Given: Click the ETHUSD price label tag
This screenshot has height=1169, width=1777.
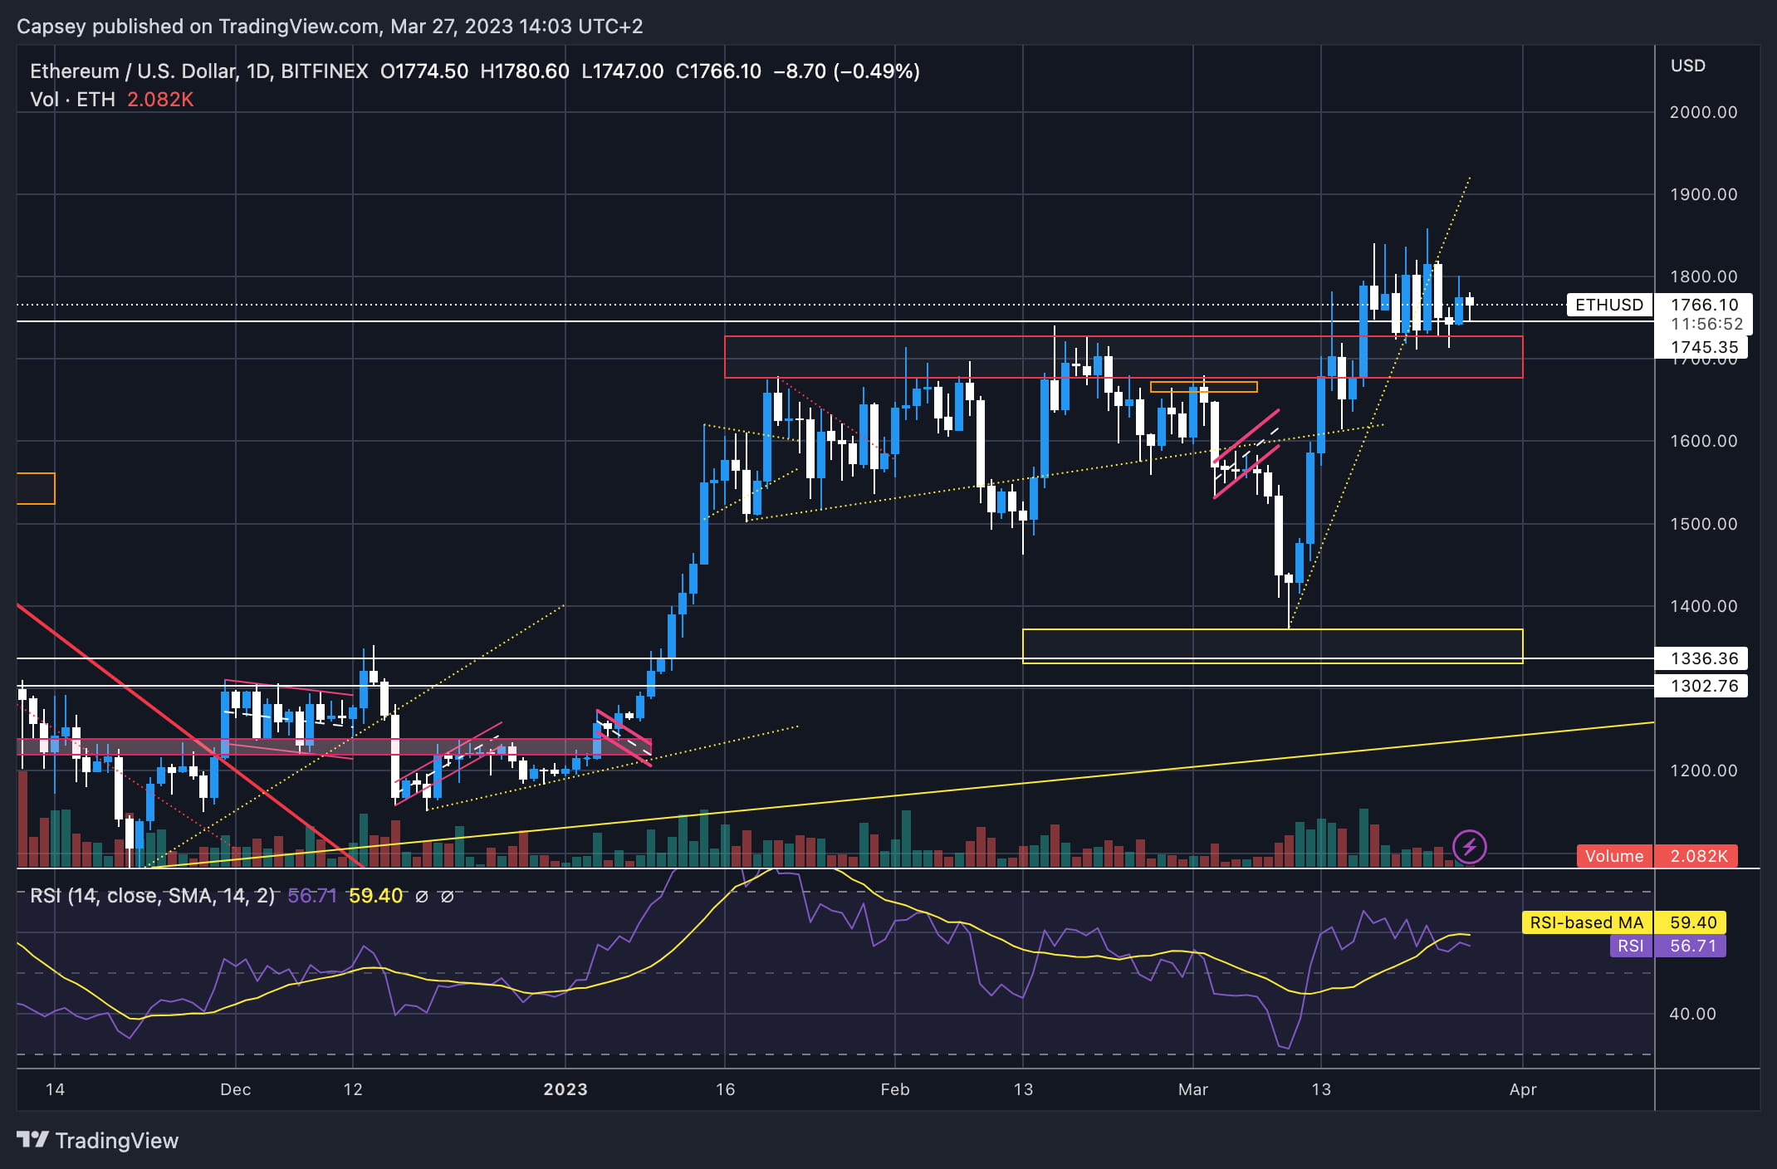Looking at the screenshot, I should [1608, 305].
